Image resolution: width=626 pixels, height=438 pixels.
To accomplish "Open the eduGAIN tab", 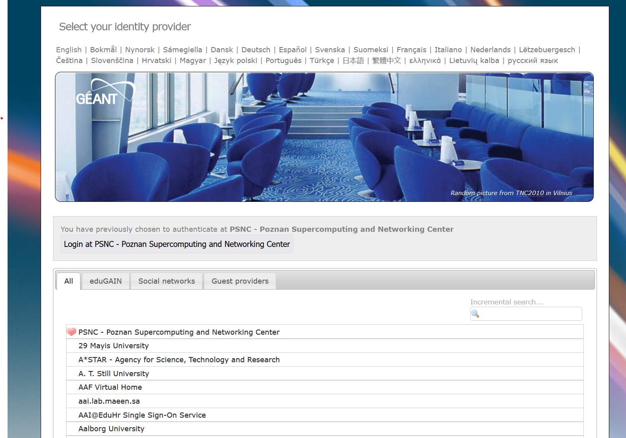I will pyautogui.click(x=106, y=281).
